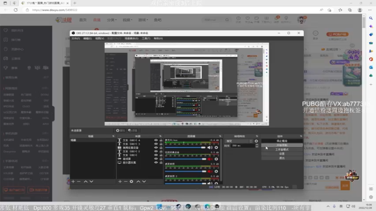Screen dimensions: 376x211
Task: Click 开始录制 to start recording
Action: (282, 145)
